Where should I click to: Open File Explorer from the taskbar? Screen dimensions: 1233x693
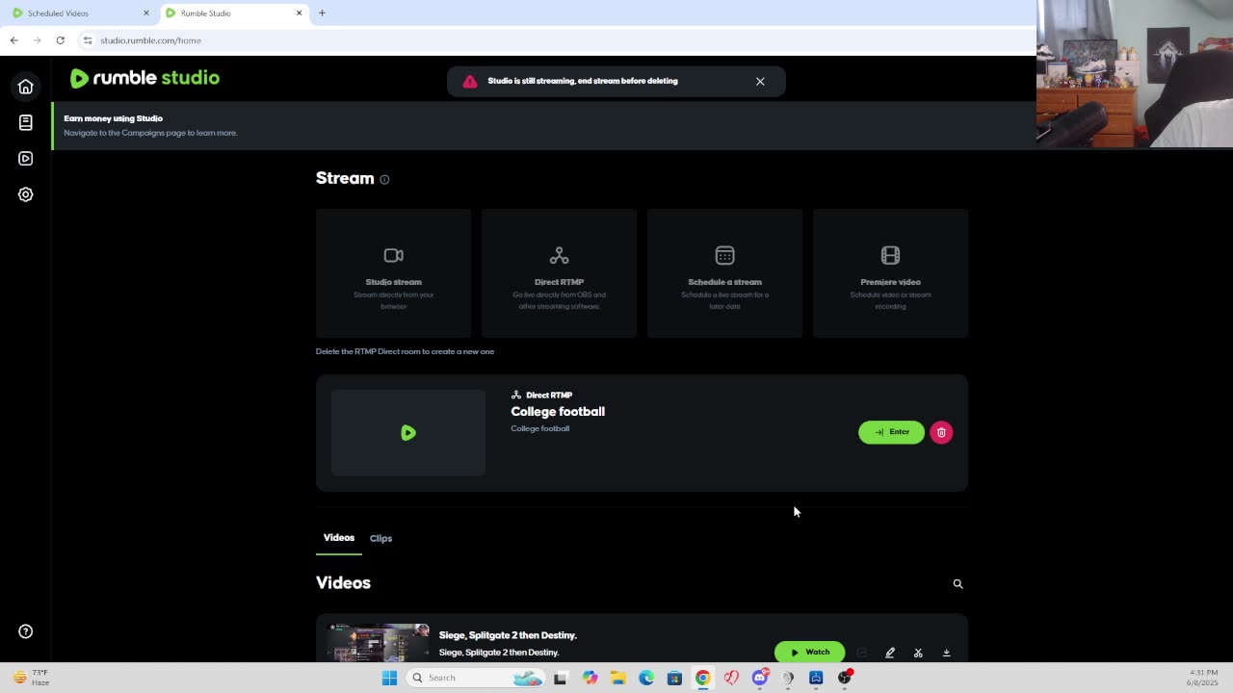[618, 678]
